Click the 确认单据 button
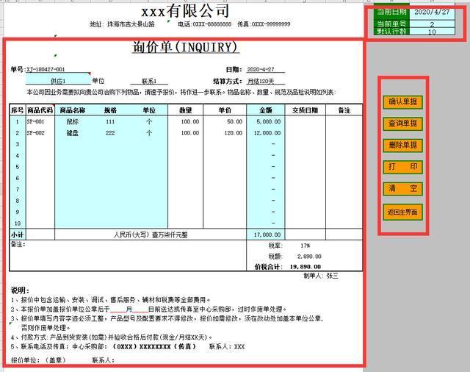The image size is (470, 372). (x=403, y=102)
